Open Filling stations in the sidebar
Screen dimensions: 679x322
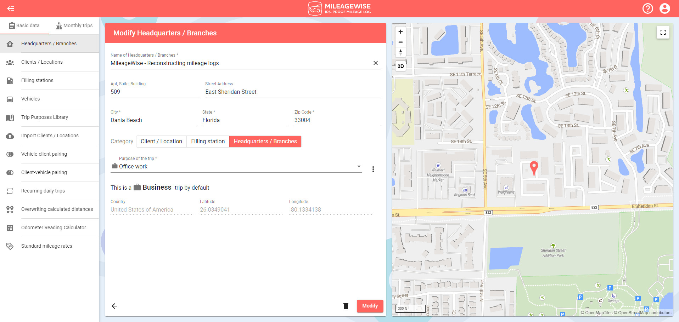(49, 81)
